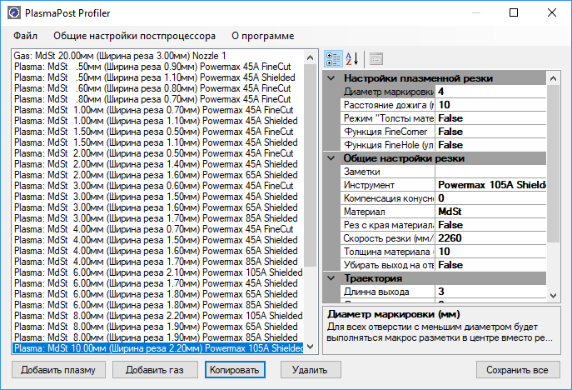572x390 pixels.
Task: Select Plasma MdSt 3.00мм 1.50мм 45A Shielded
Action: click(x=157, y=197)
